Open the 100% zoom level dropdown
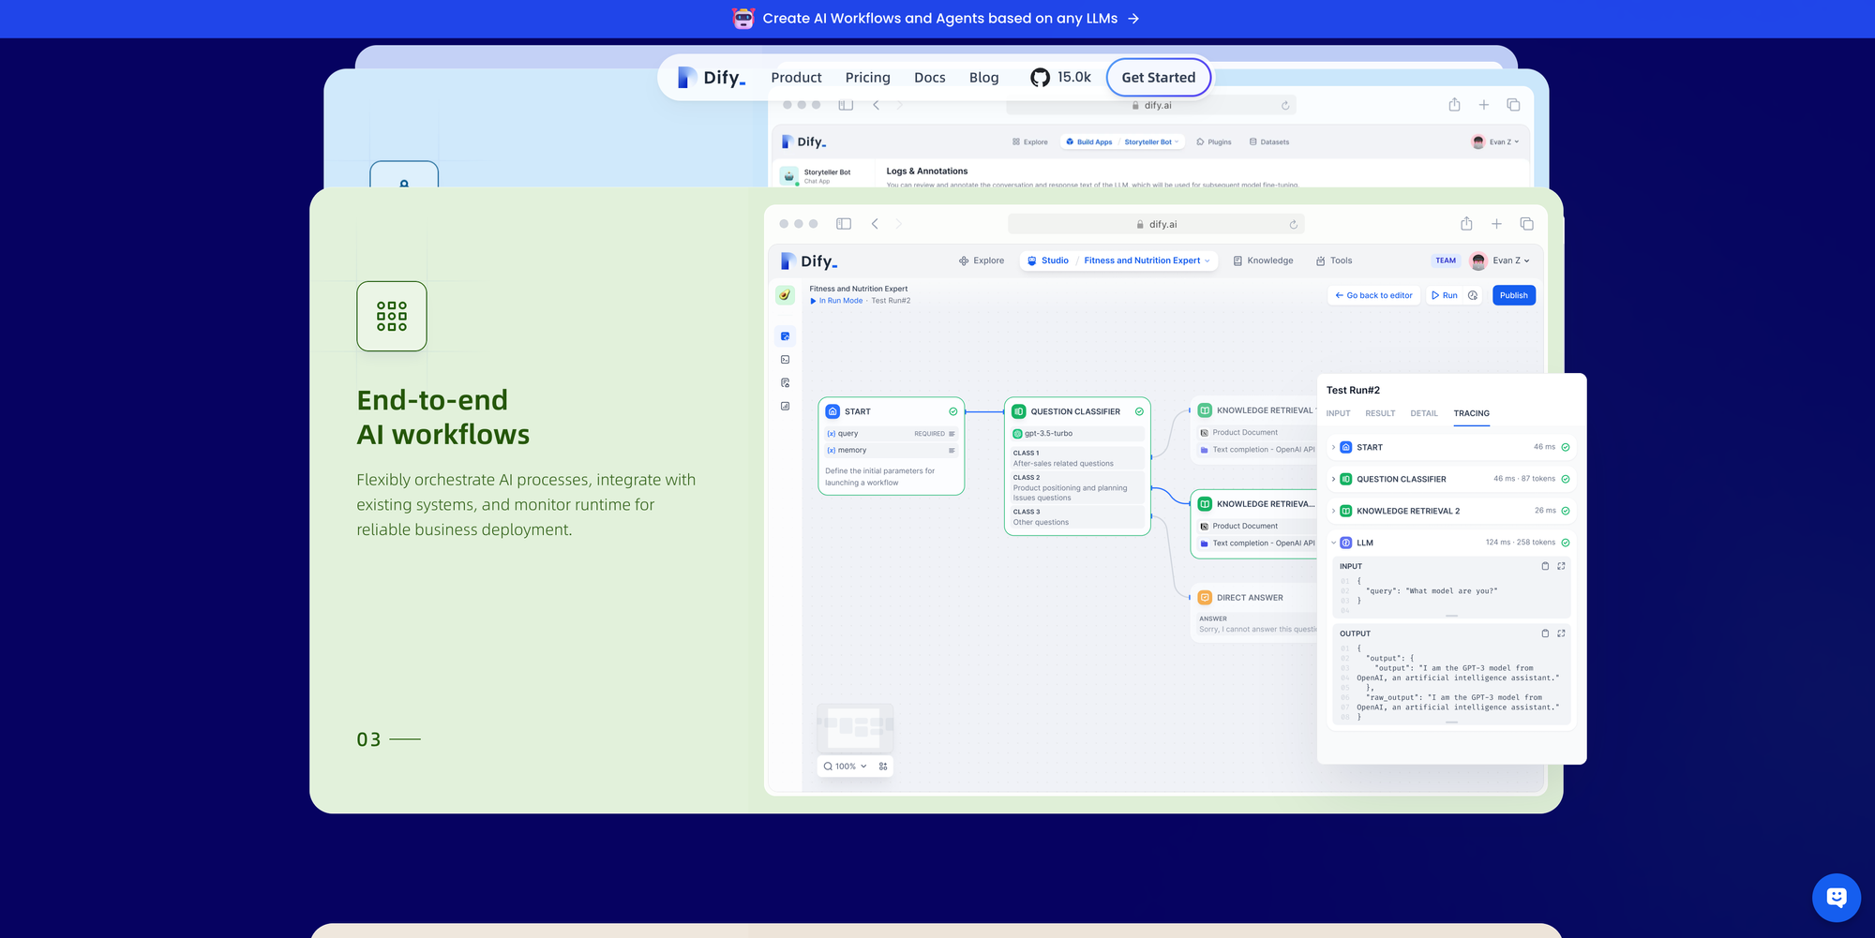The image size is (1875, 938). pos(846,767)
